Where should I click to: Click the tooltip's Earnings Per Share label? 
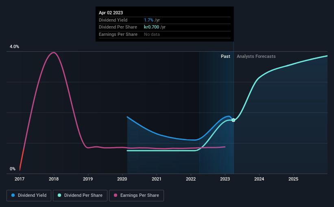118,34
